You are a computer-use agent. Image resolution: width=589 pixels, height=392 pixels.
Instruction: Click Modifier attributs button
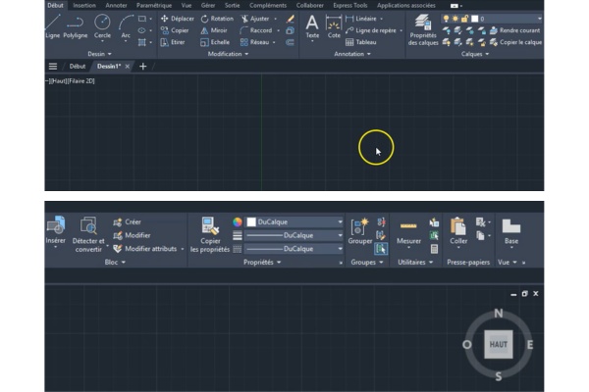145,249
